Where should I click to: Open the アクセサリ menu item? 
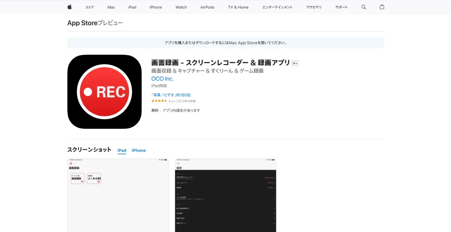click(x=314, y=7)
